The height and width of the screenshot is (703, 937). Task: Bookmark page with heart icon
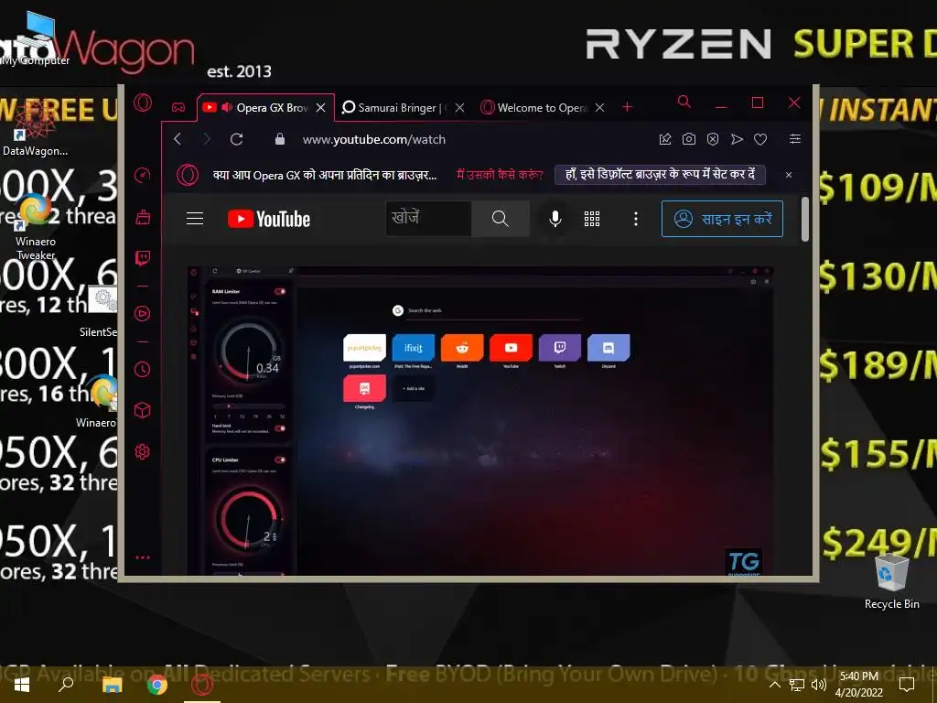760,139
